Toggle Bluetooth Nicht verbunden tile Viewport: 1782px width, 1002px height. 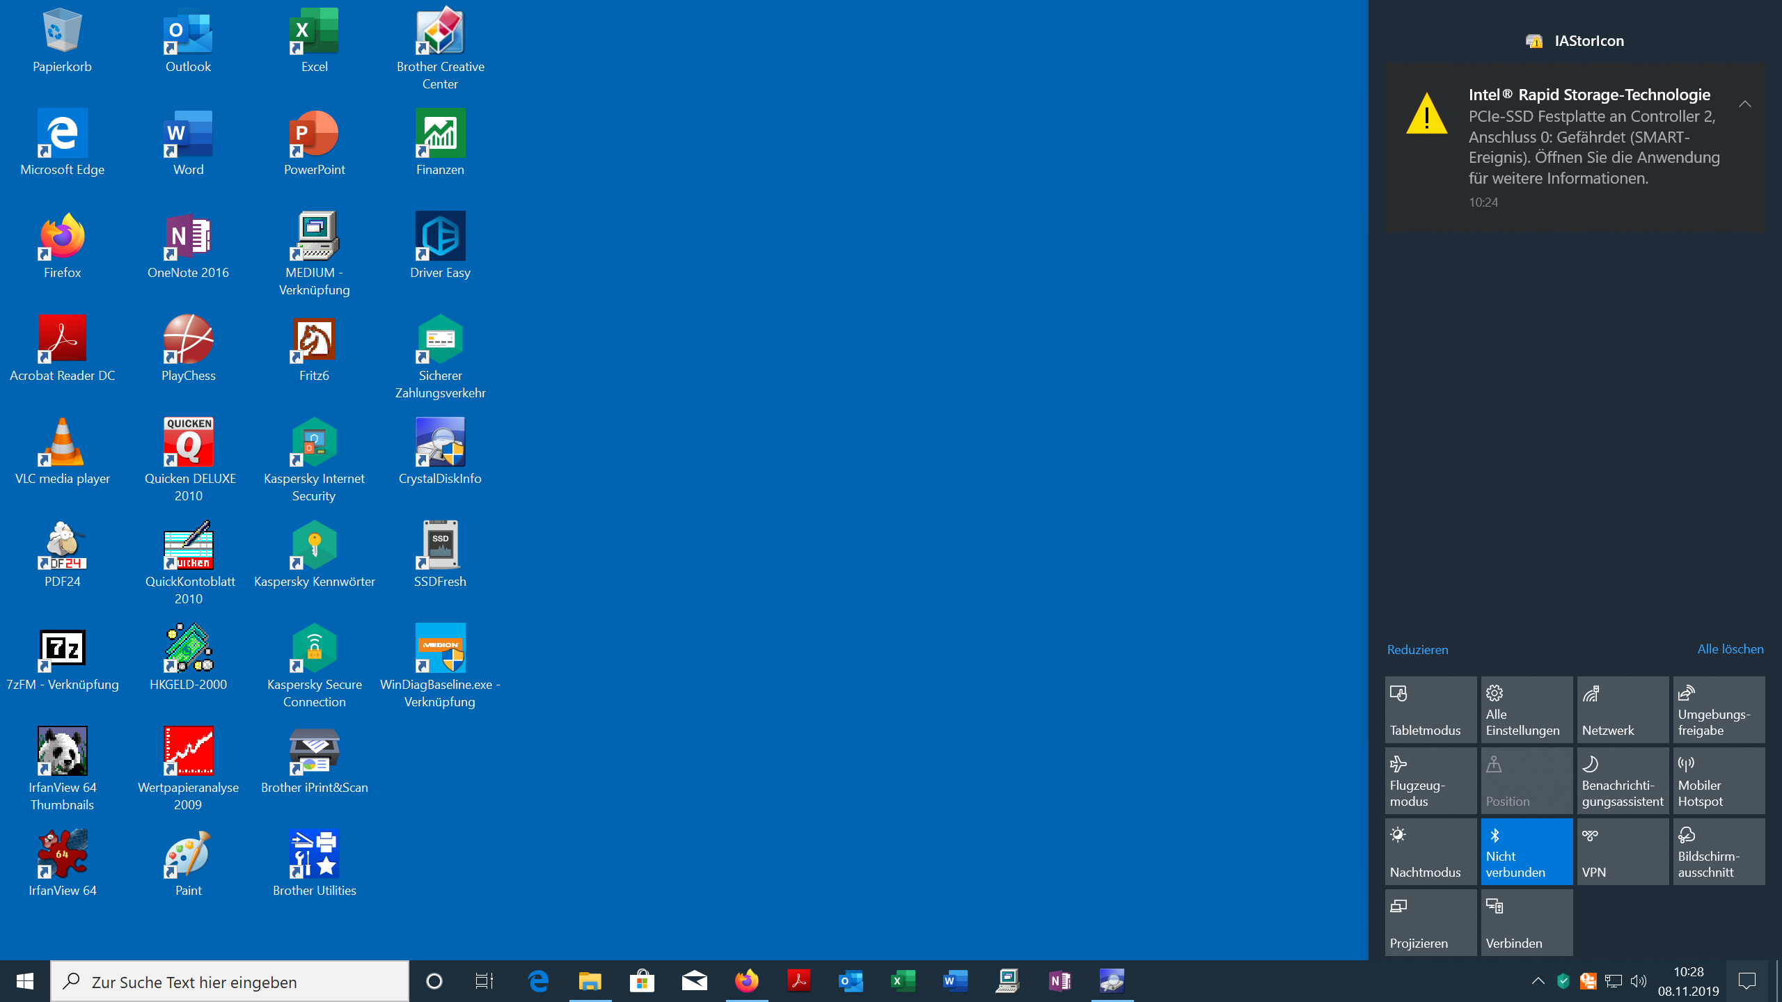(1527, 852)
